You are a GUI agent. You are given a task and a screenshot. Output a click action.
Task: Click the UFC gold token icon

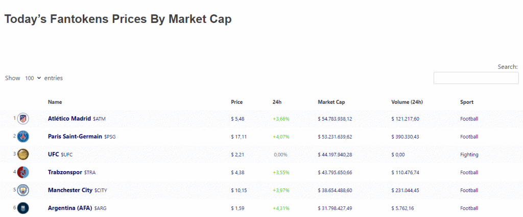coord(23,154)
